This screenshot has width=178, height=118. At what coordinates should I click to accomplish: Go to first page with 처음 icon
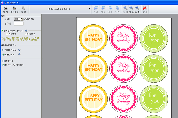tap(96, 8)
